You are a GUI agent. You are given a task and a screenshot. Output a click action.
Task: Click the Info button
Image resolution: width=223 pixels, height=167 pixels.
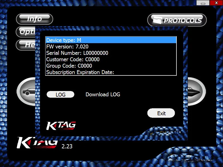click(35, 19)
